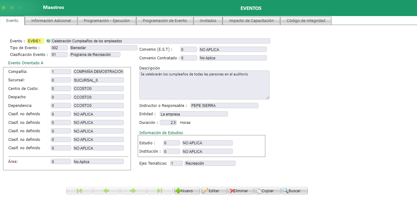The image size is (417, 203).
Task: Copy event with Copiar button
Action: [x=267, y=191]
